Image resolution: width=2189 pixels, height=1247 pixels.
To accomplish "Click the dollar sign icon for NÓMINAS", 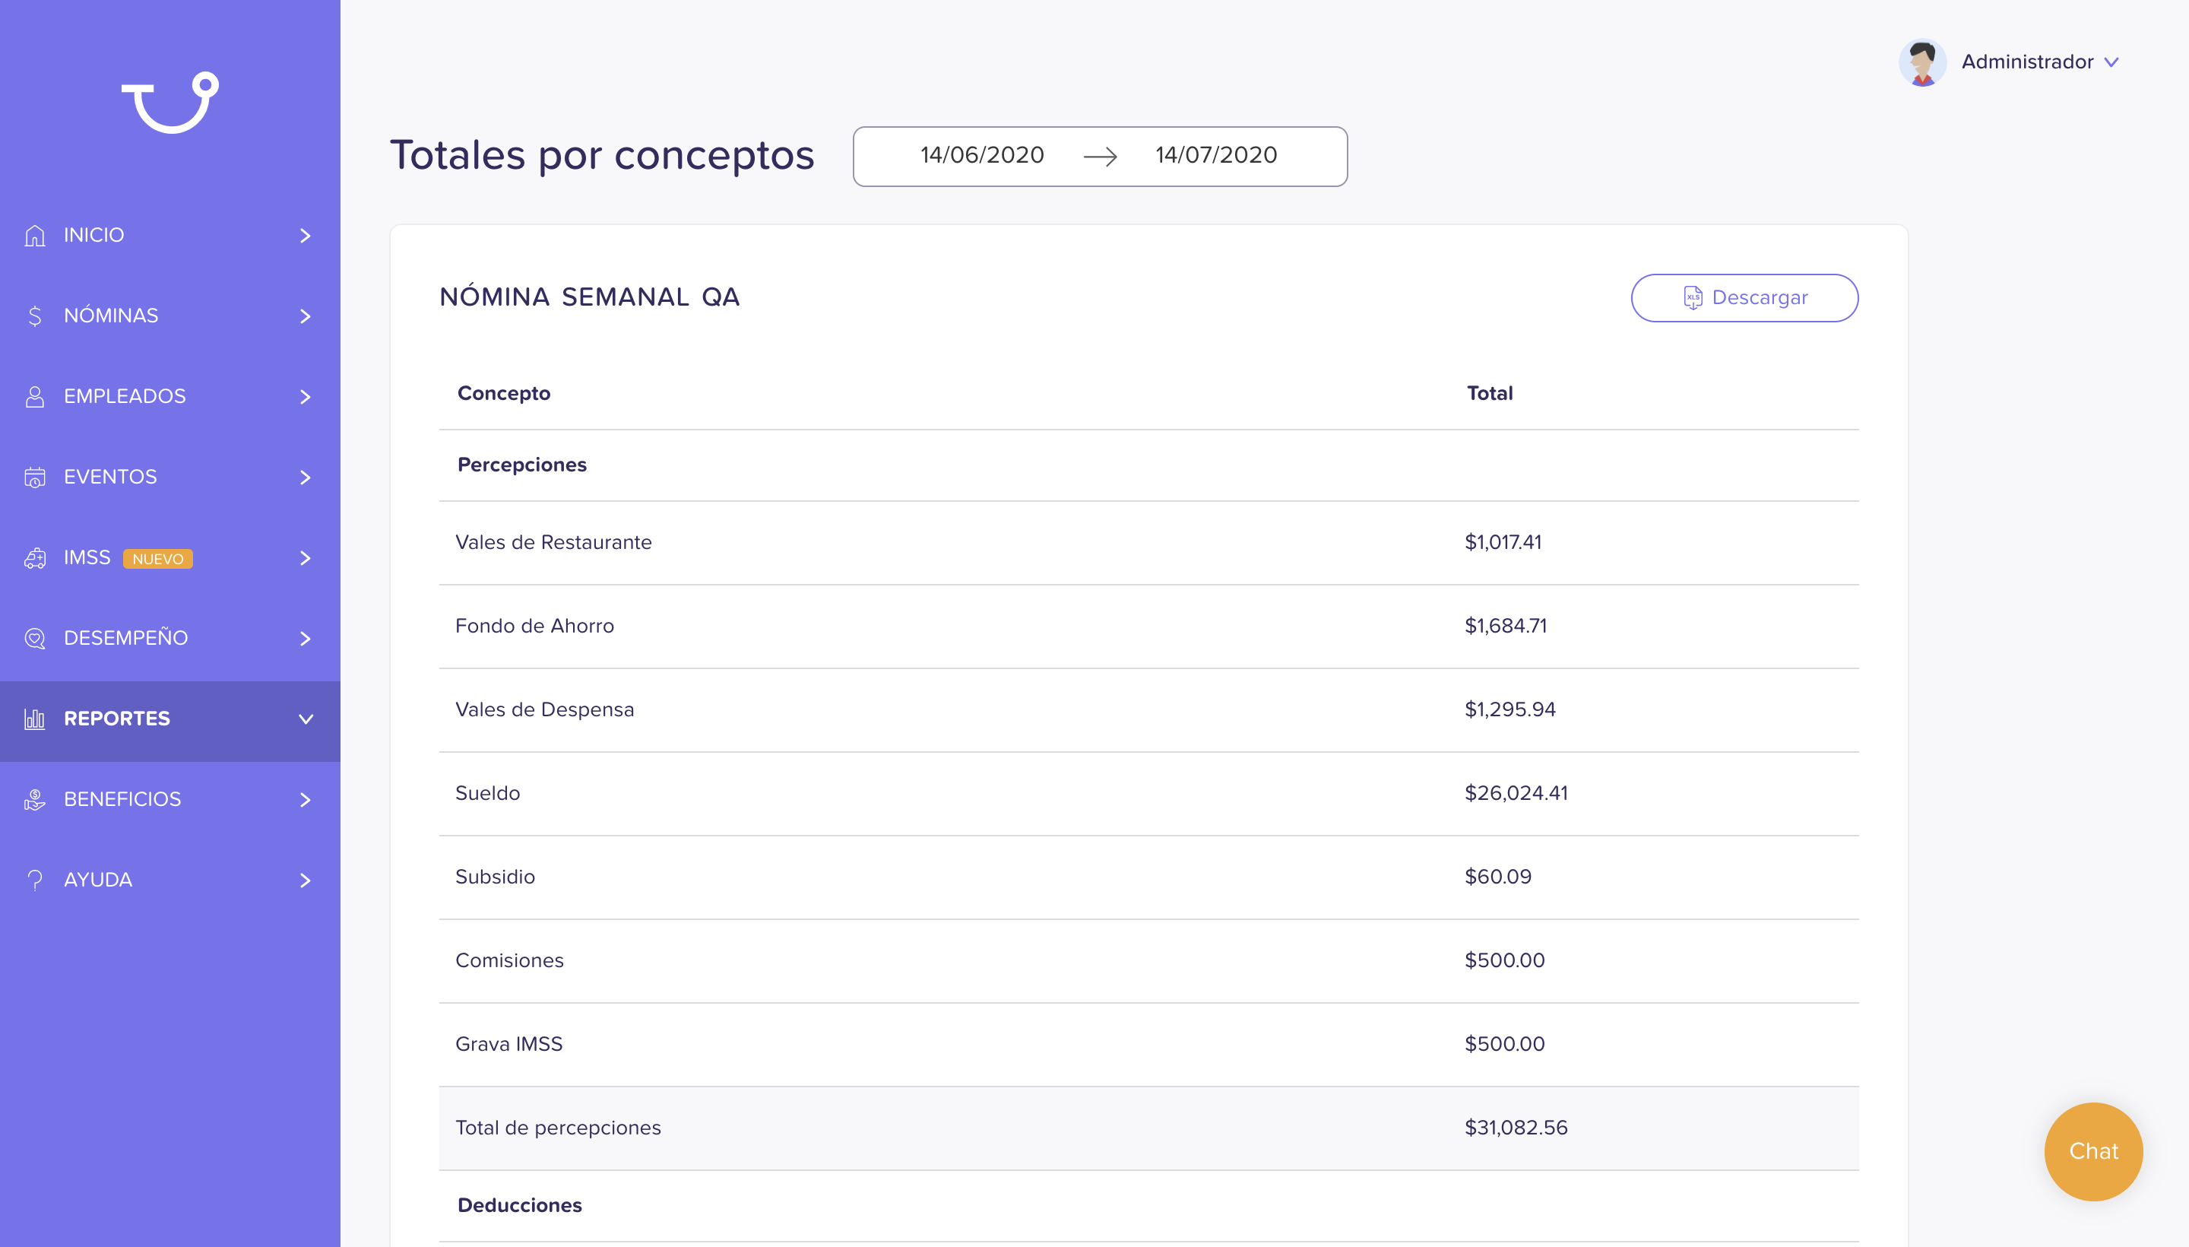I will pos(34,316).
